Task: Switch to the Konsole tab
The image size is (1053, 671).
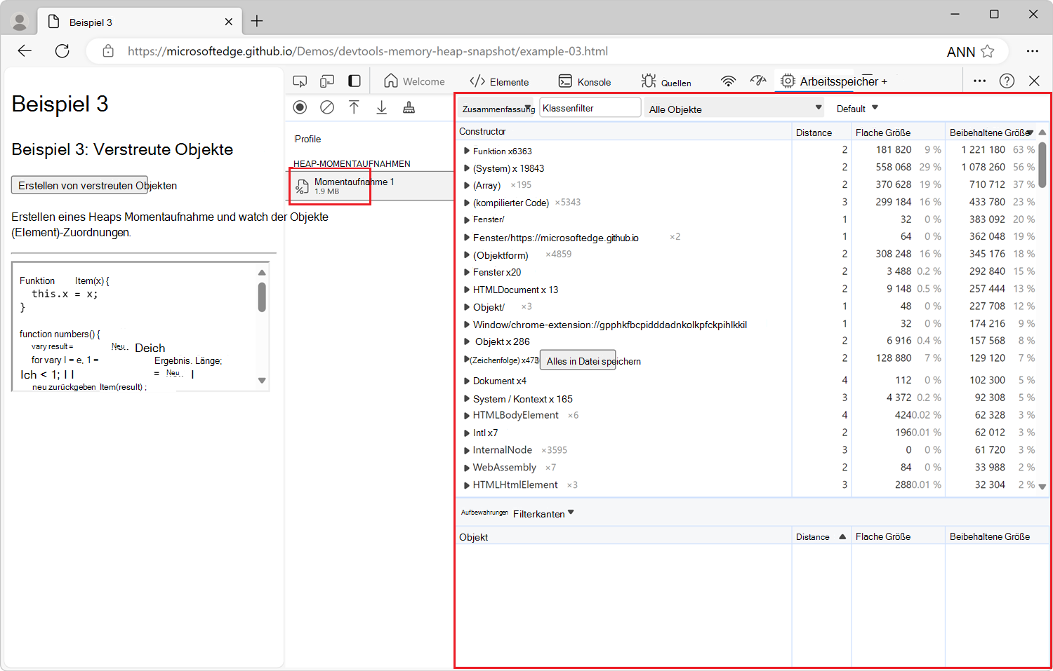Action: tap(585, 81)
